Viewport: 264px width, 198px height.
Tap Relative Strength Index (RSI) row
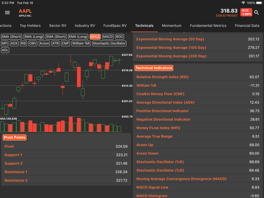point(198,77)
